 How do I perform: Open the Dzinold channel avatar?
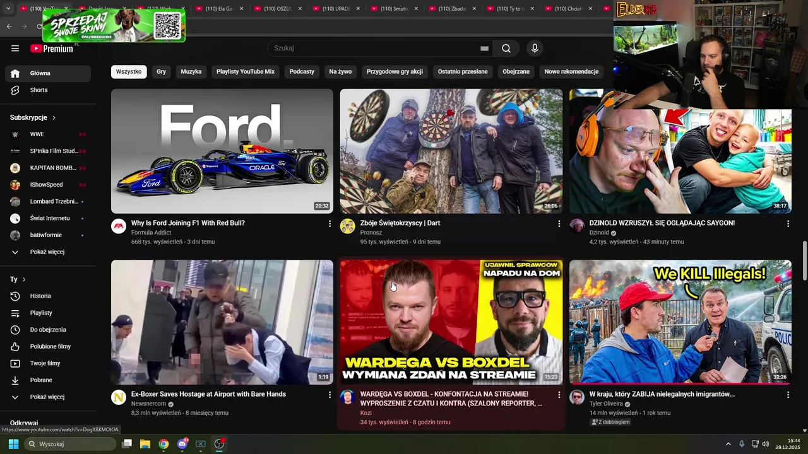pos(577,226)
